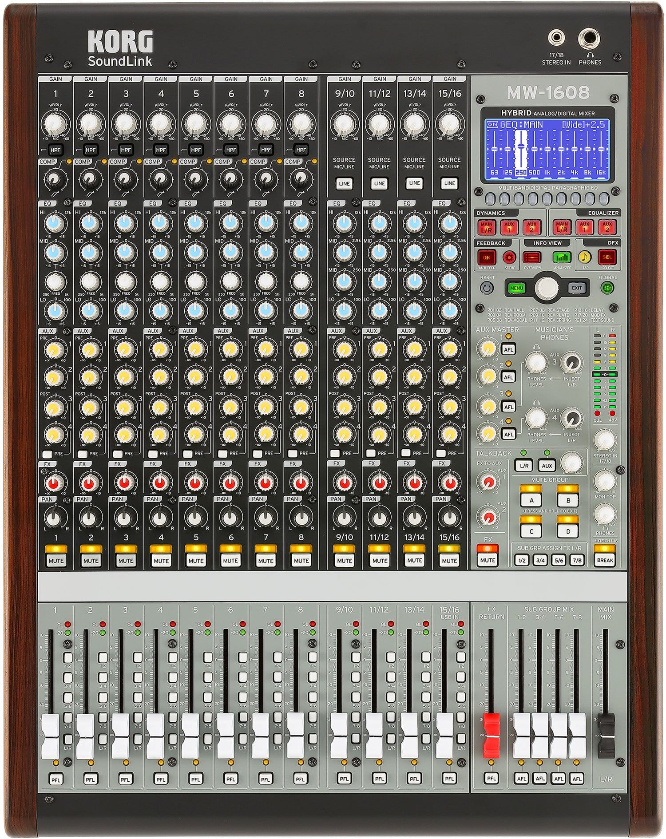Adjust channel 6 COMP knob
The height and width of the screenshot is (839, 666).
coord(230,179)
